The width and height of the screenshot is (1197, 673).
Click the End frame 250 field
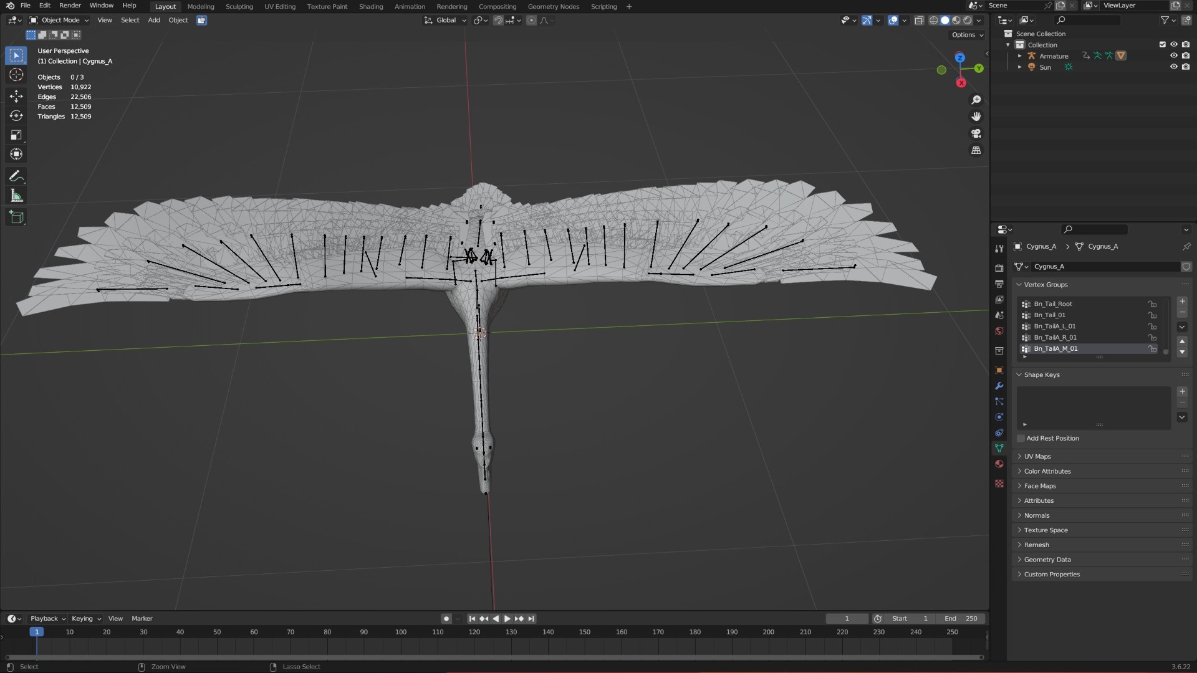coord(961,619)
